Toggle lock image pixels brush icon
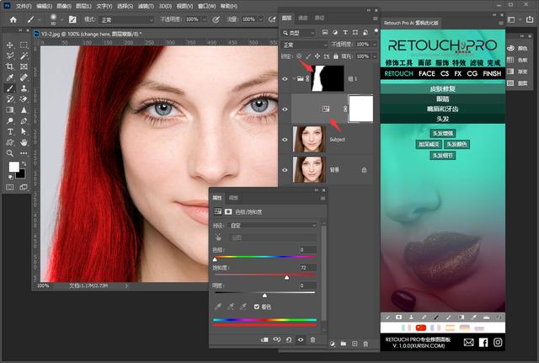539x363 pixels. coord(308,56)
